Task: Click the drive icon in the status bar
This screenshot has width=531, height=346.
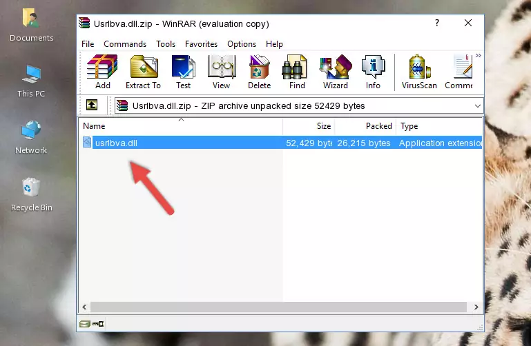Action: click(85, 324)
